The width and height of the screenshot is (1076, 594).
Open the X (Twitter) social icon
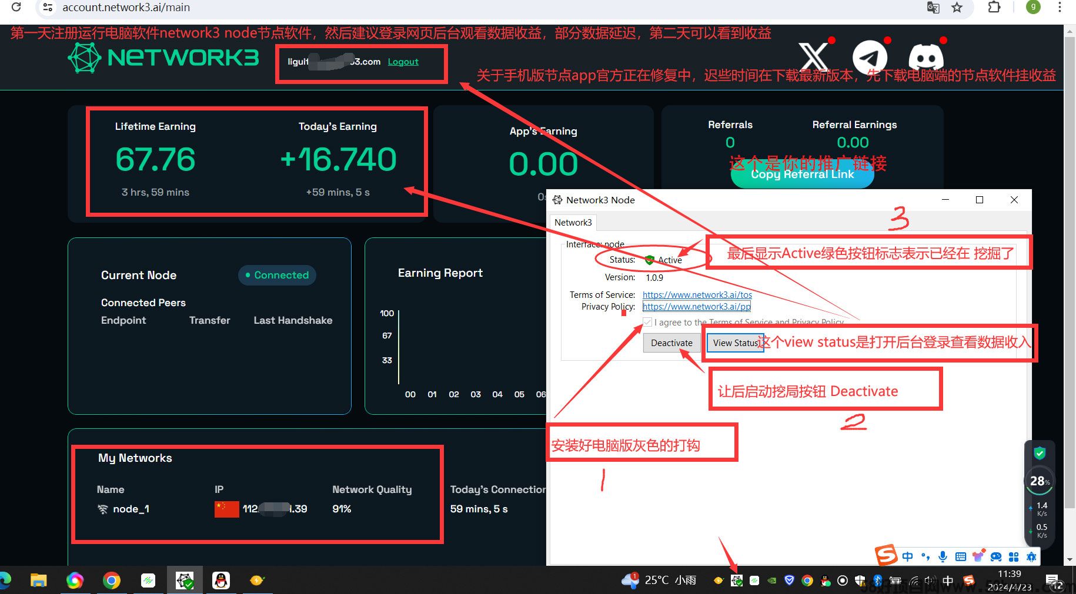click(814, 57)
